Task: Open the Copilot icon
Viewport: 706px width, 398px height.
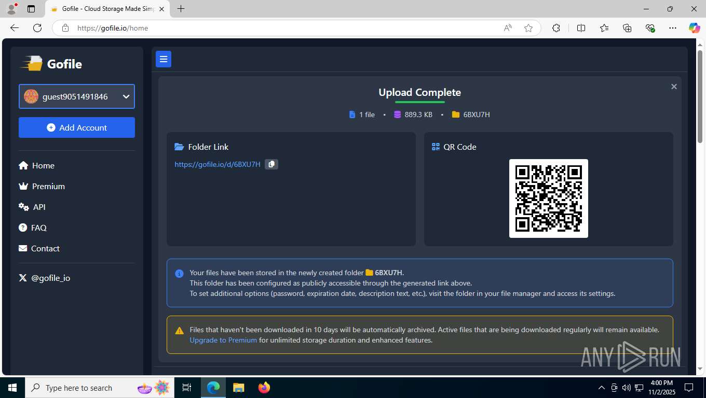Action: (x=694, y=28)
